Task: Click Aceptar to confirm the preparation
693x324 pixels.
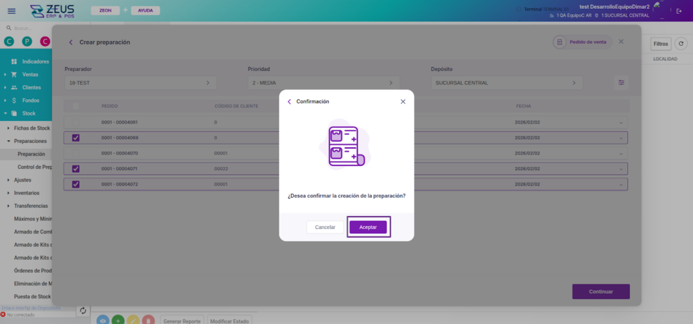Action: pyautogui.click(x=368, y=227)
